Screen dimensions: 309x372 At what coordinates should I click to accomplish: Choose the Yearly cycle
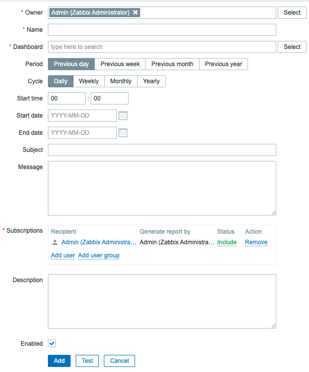click(x=151, y=81)
